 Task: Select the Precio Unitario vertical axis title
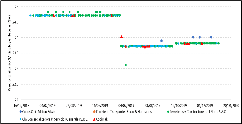[x=9, y=53]
